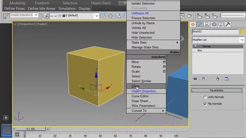Click the Simulation panel button

click(67, 8)
